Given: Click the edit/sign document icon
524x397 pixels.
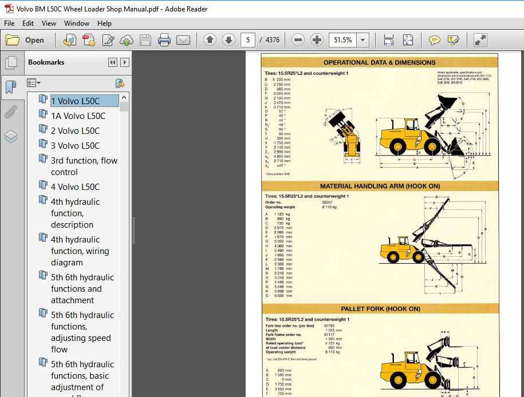Looking at the screenshot, I should pos(108,40).
